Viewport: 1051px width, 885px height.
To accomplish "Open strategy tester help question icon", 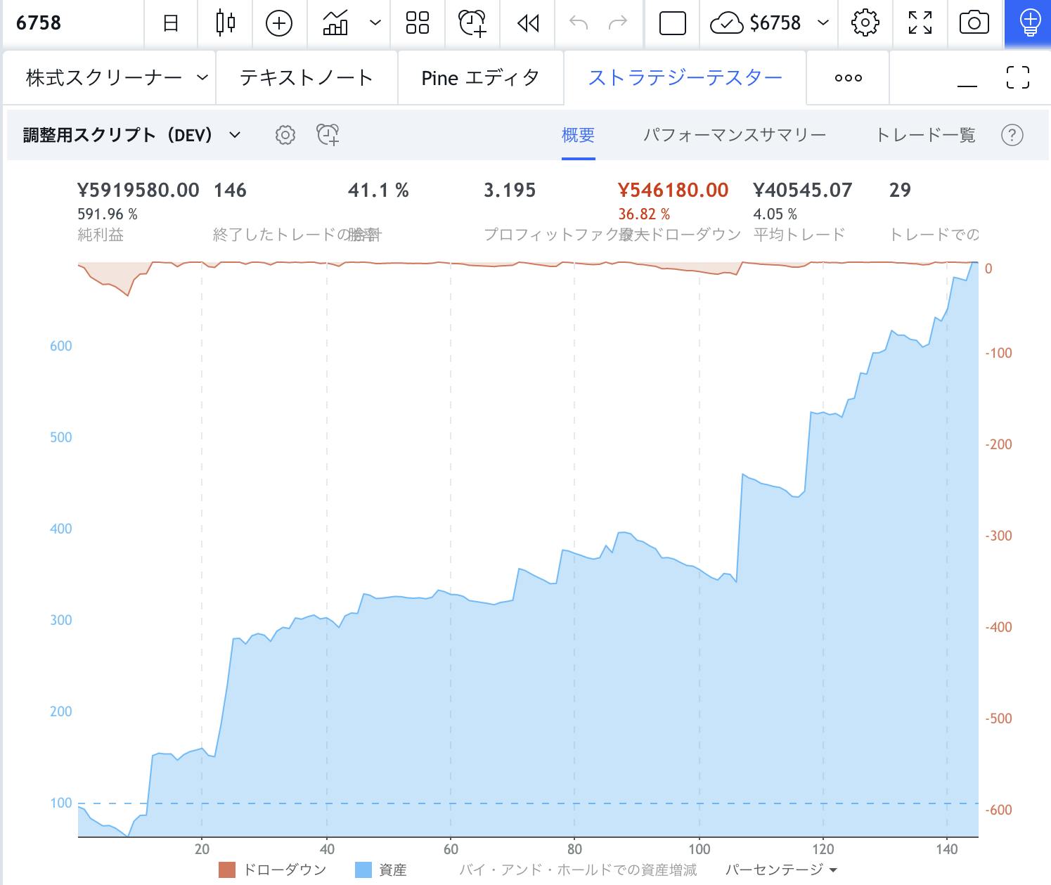I will click(1012, 135).
